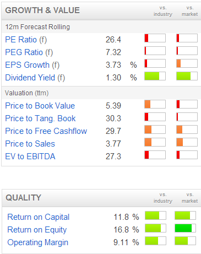The height and width of the screenshot is (254, 201).
Task: Click EPS Growth vs. market orange bar
Action: pyautogui.click(x=187, y=63)
